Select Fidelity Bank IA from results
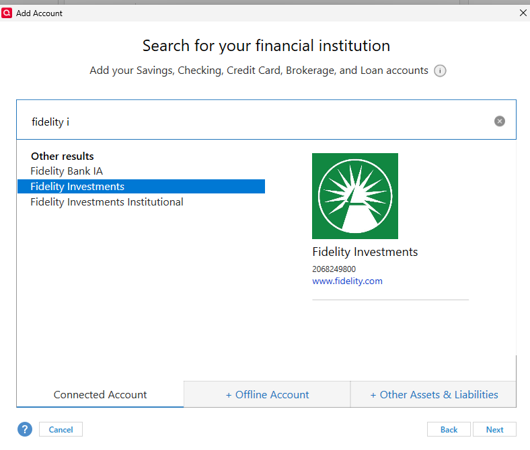The height and width of the screenshot is (450, 530). coord(67,171)
